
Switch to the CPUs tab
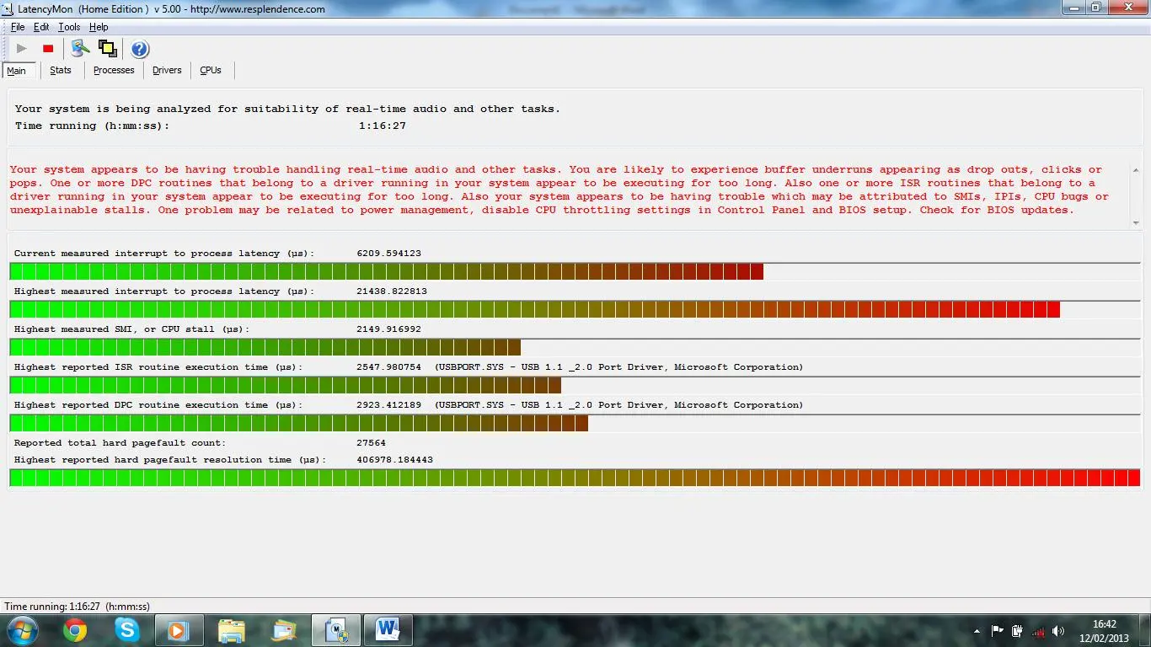coord(211,70)
